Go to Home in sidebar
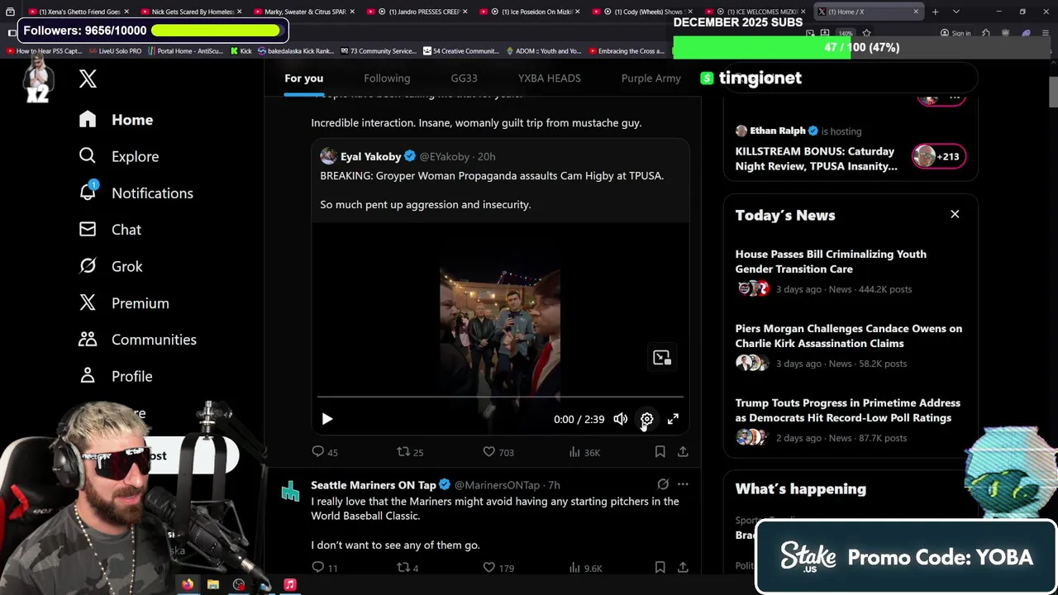The width and height of the screenshot is (1058, 595). 117,120
